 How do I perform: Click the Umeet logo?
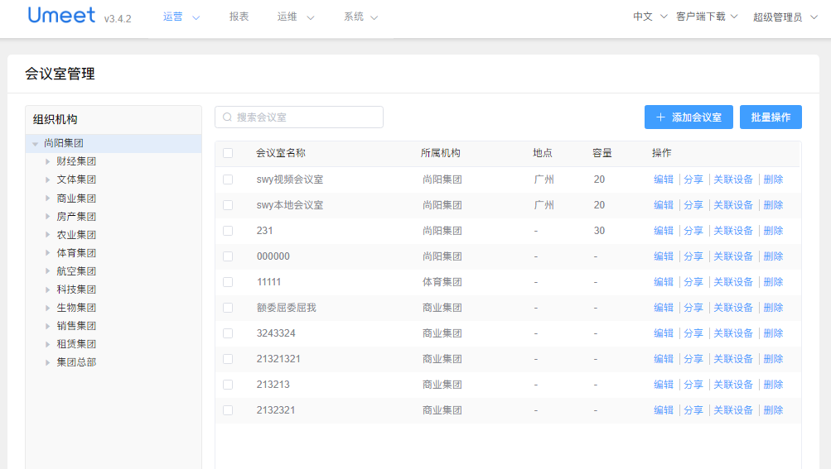coord(62,16)
